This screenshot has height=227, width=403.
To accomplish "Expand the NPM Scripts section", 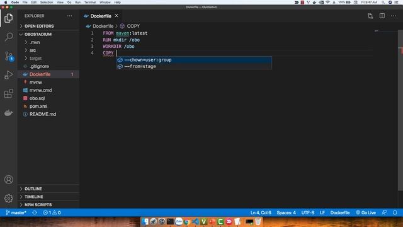I will (48, 204).
